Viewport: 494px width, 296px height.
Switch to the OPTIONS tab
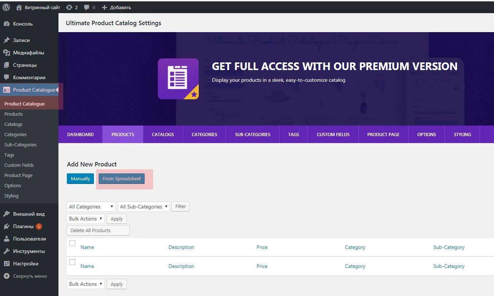coord(426,134)
